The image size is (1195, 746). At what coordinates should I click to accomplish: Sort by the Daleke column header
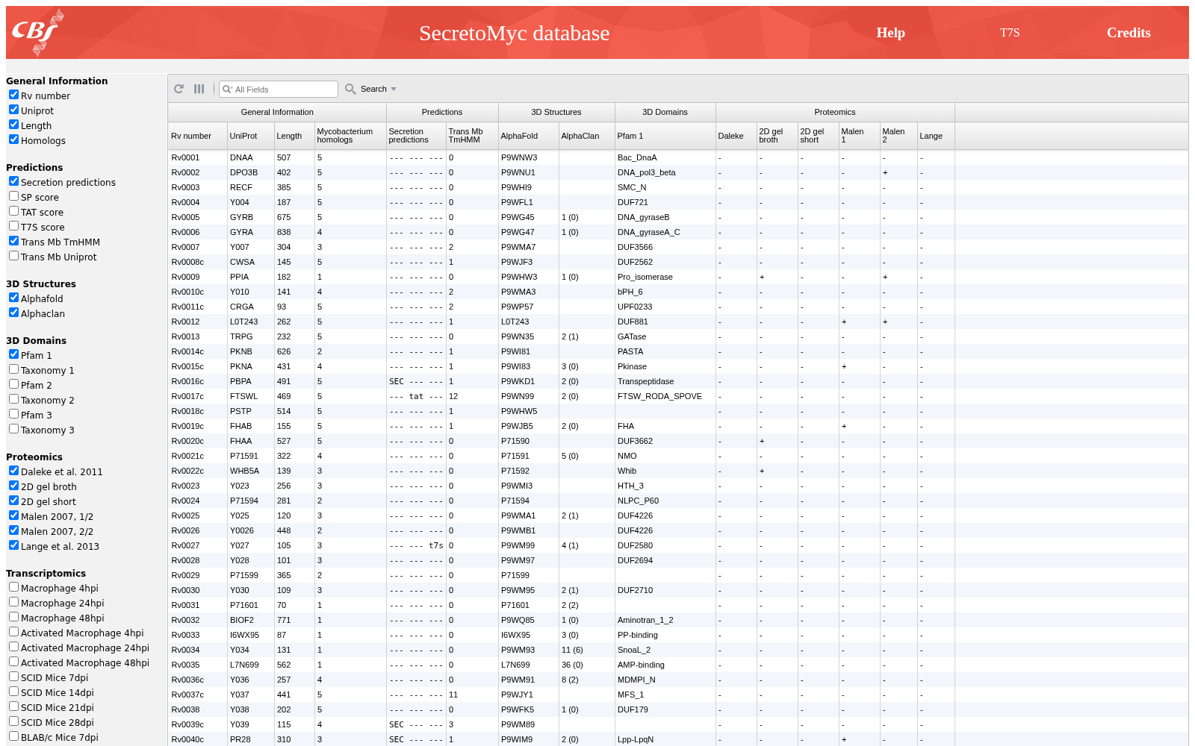tap(736, 136)
